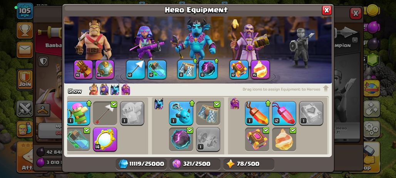Click the checked arrow equipment in Archer Queen list

coord(105,113)
